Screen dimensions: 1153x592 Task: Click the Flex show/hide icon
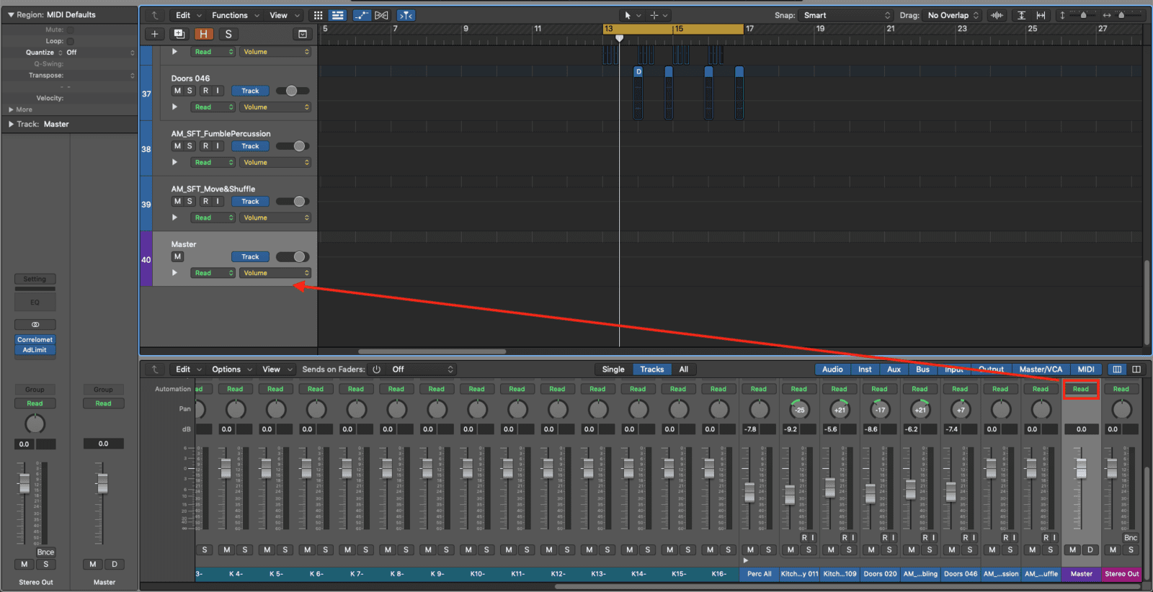coord(382,15)
